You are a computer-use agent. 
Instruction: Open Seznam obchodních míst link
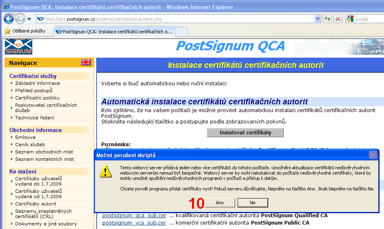pos(44,152)
